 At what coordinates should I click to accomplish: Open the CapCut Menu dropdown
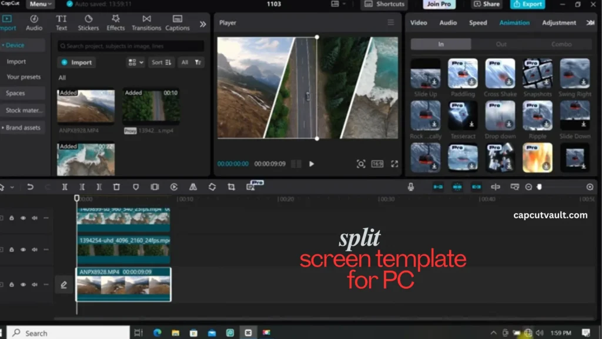41,4
